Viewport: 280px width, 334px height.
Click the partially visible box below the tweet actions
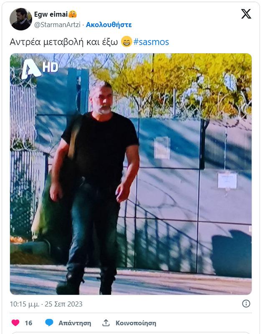[x=131, y=333]
